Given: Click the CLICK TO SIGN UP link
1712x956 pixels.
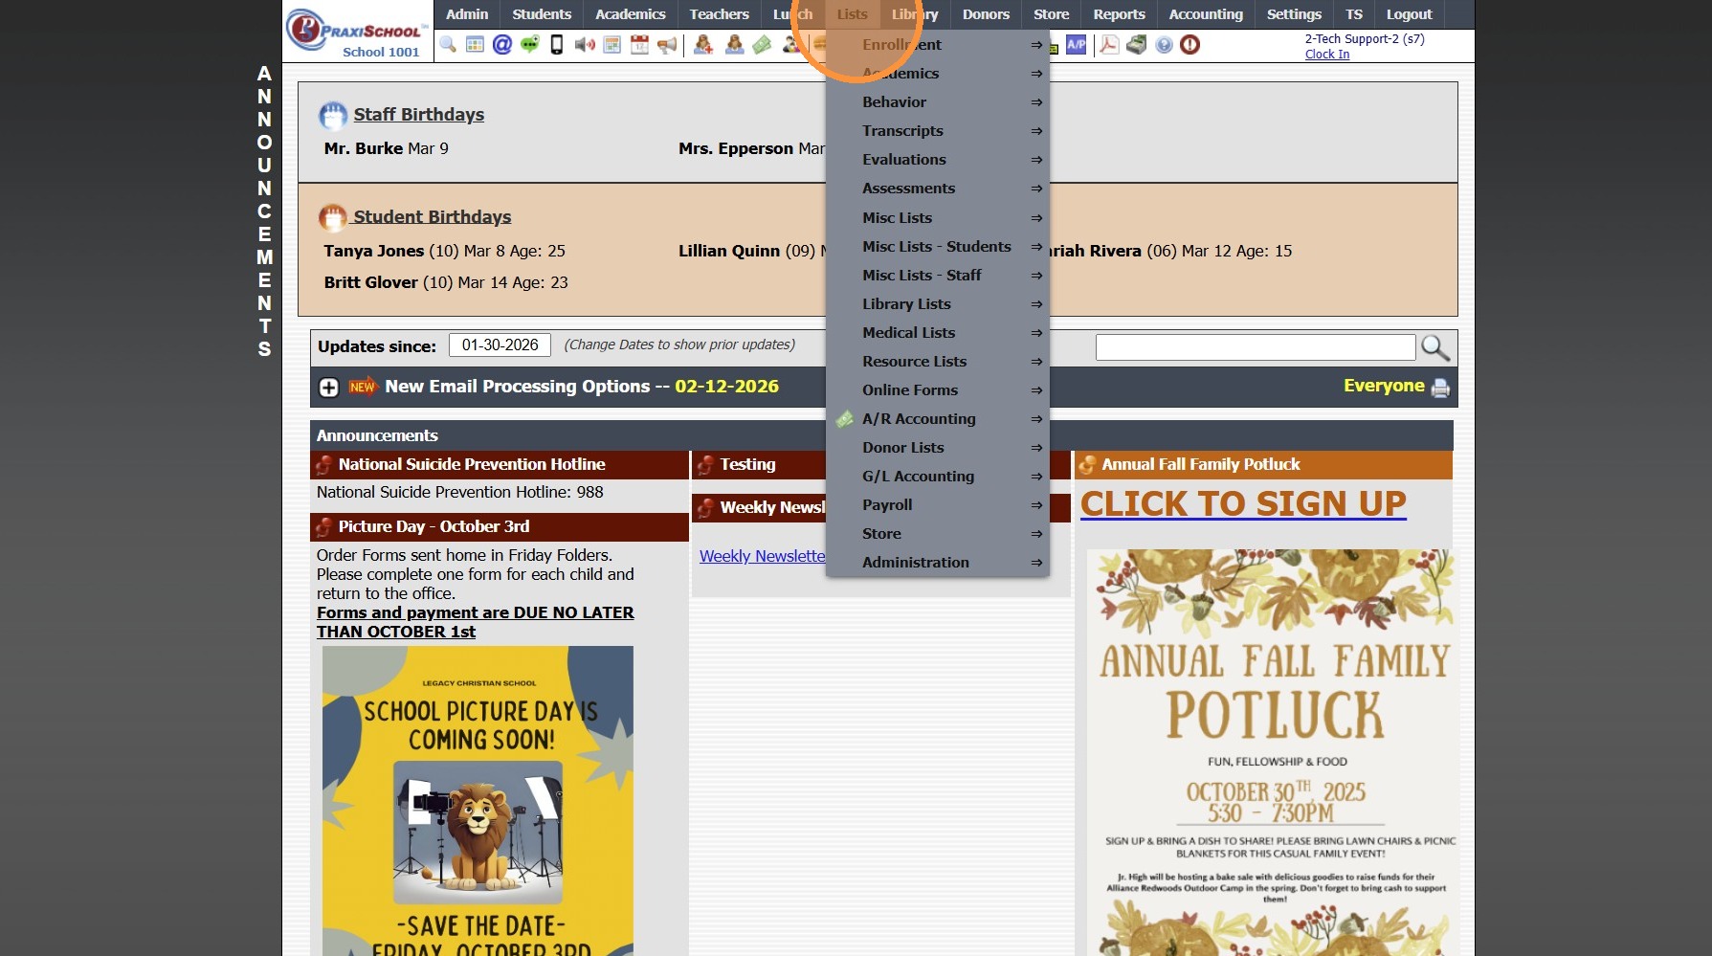Looking at the screenshot, I should (1243, 504).
